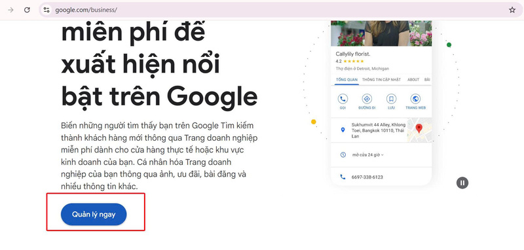Screen dimensions: 524x250
Task: Click the Sukhumvit 44 Alley address text
Action: pyautogui.click(x=379, y=130)
